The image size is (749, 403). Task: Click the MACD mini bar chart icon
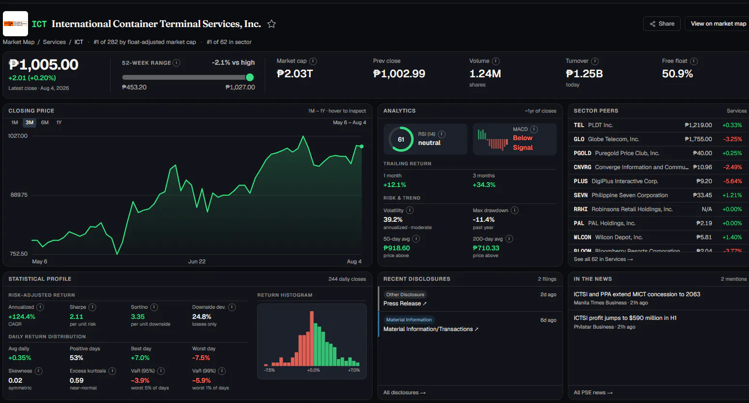tap(492, 139)
